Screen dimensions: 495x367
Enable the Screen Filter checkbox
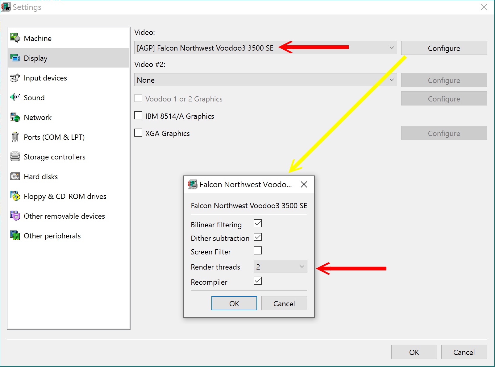coord(258,250)
